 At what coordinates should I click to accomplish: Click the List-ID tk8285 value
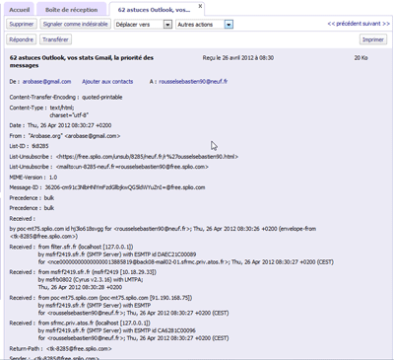click(40, 146)
